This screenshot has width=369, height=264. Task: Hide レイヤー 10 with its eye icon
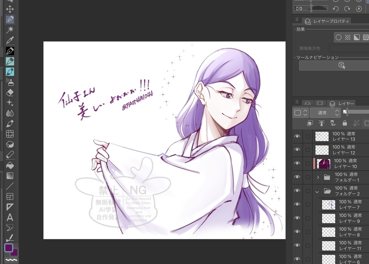tap(297, 163)
